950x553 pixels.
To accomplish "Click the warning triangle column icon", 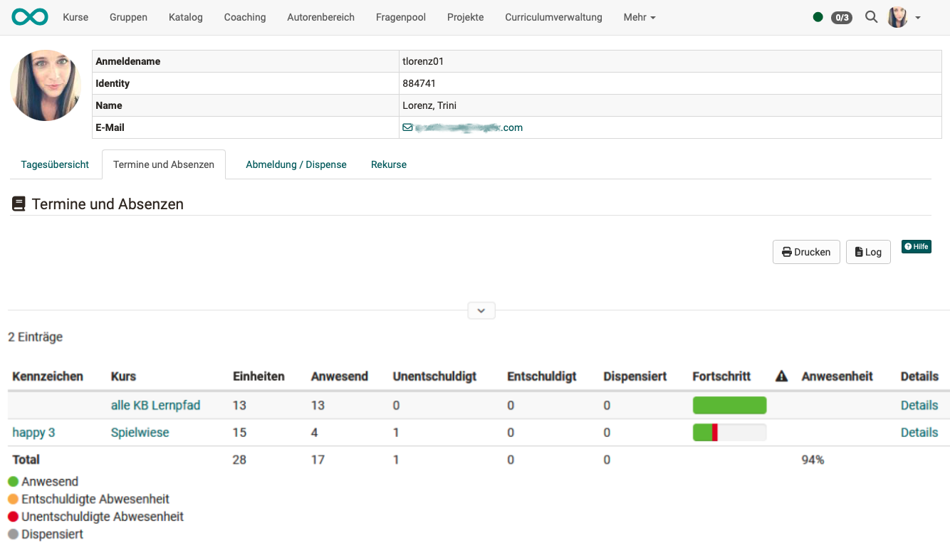I will (781, 376).
